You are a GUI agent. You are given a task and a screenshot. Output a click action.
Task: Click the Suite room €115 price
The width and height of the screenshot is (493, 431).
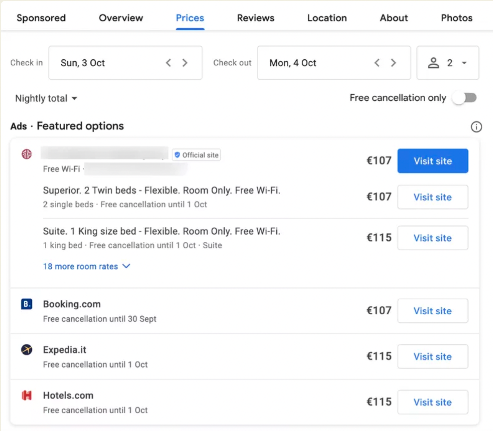(379, 238)
